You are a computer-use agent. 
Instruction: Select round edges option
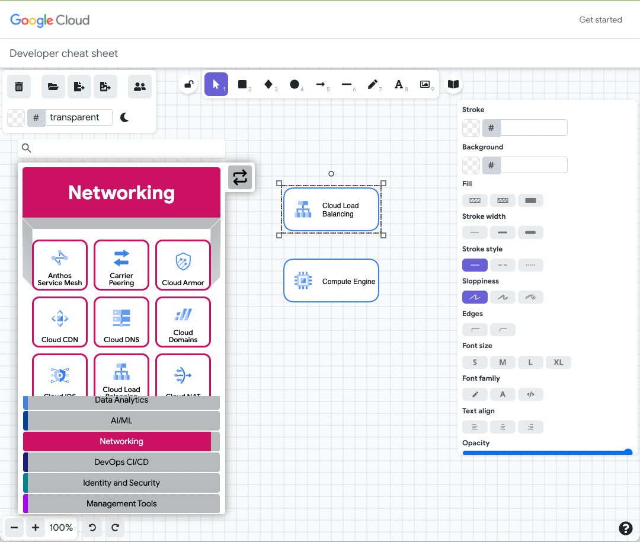pyautogui.click(x=503, y=330)
